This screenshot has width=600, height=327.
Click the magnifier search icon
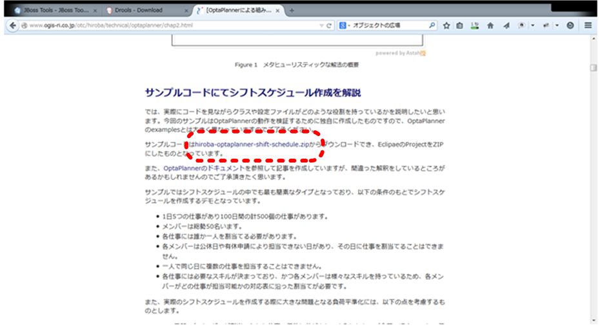(x=432, y=25)
